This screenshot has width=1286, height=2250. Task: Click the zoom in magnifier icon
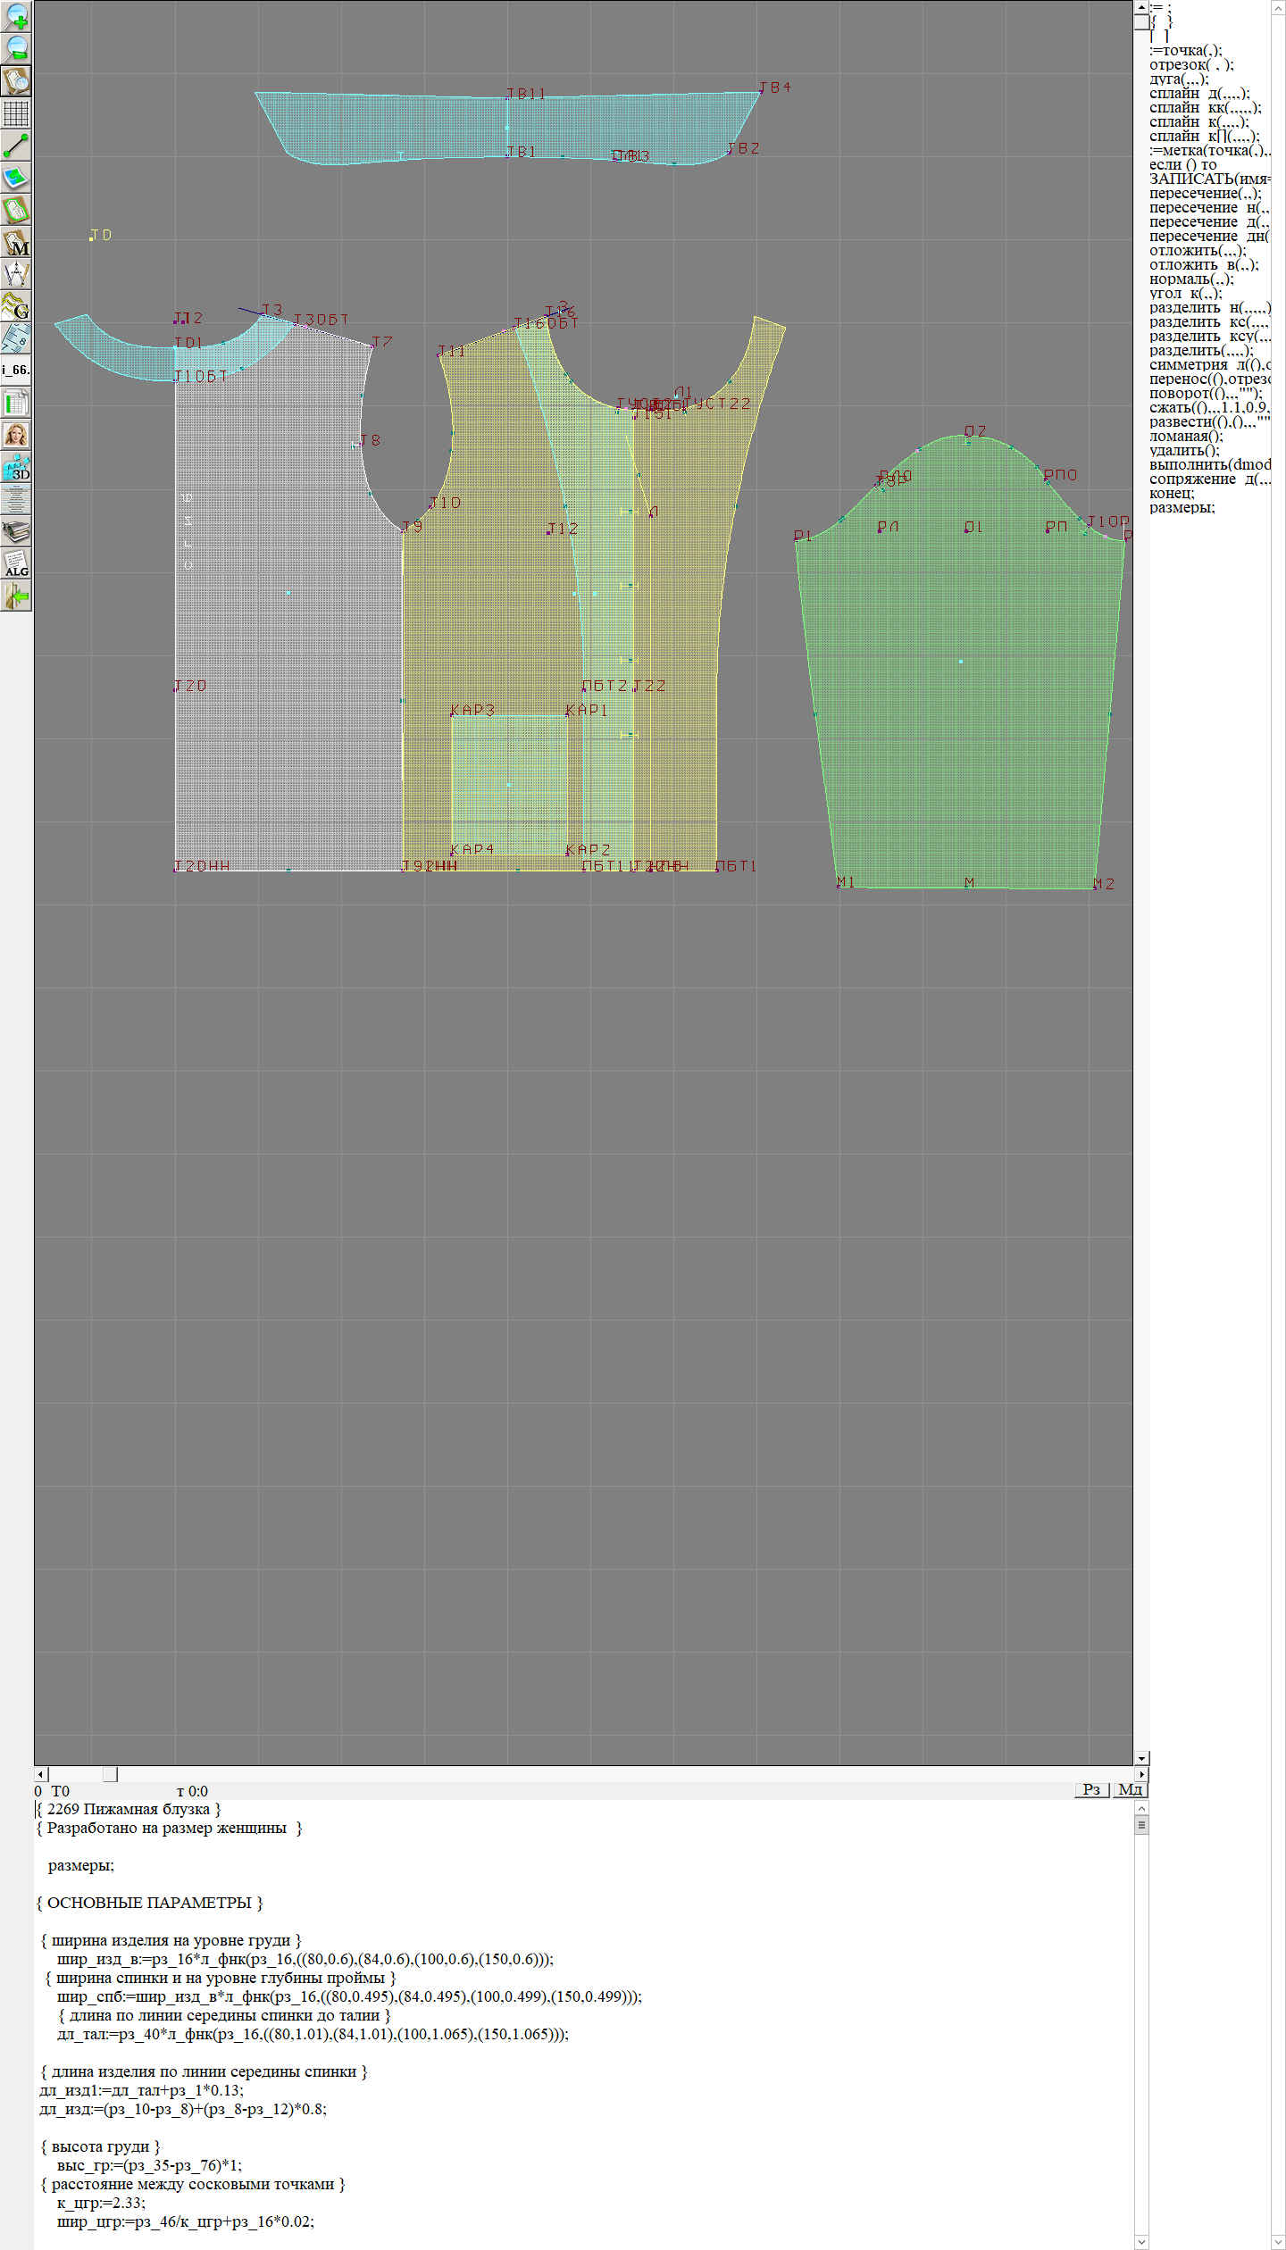16,16
